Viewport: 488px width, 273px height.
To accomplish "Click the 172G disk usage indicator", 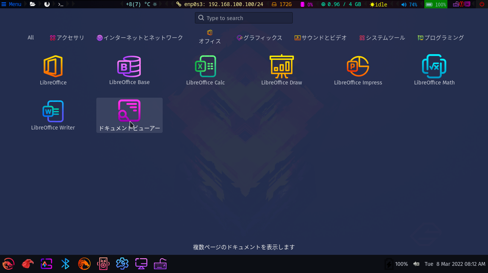I will click(282, 4).
